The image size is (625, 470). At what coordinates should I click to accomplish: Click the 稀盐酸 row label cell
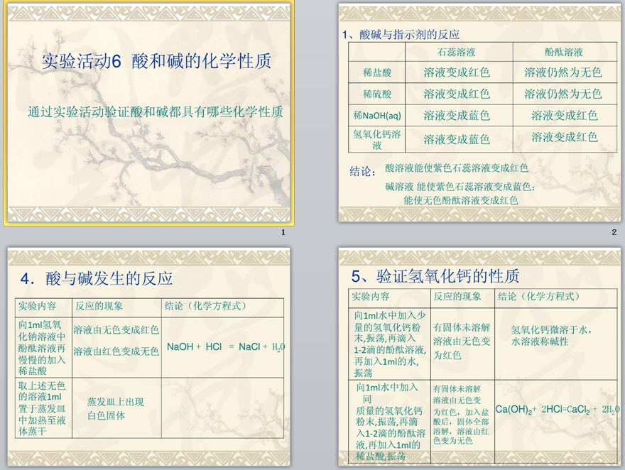[x=377, y=72]
